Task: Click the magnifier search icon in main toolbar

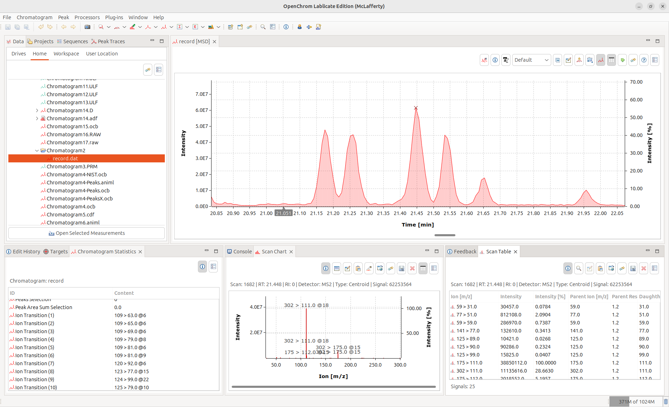Action: pos(263,27)
